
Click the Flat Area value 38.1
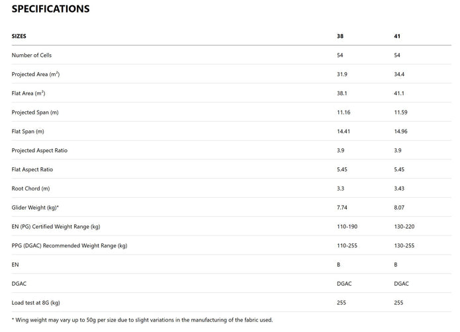point(342,93)
